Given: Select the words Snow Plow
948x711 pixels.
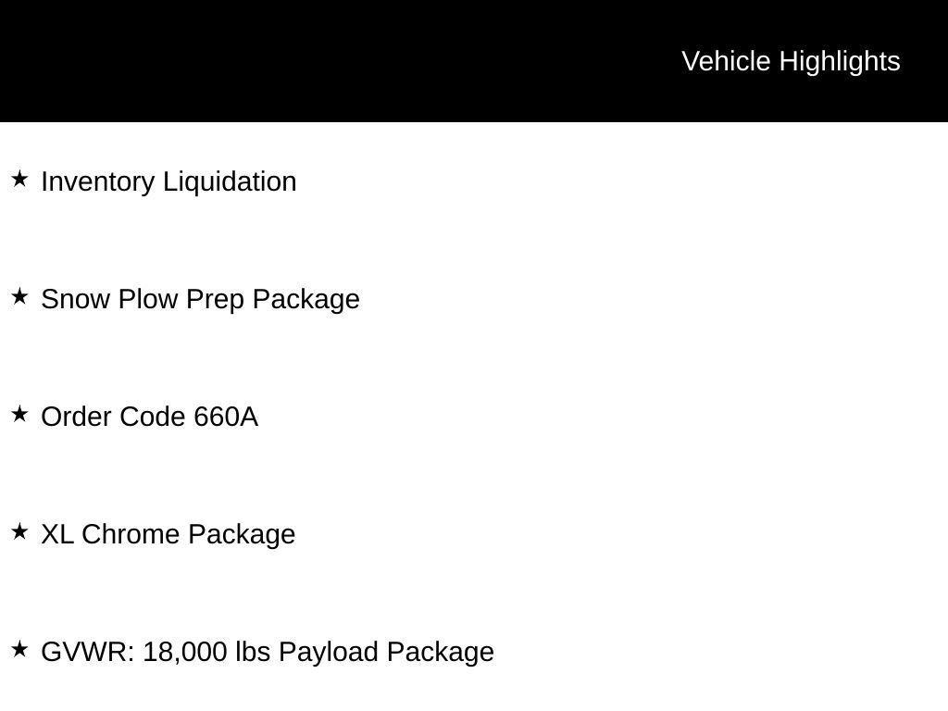Looking at the screenshot, I should 109,299.
